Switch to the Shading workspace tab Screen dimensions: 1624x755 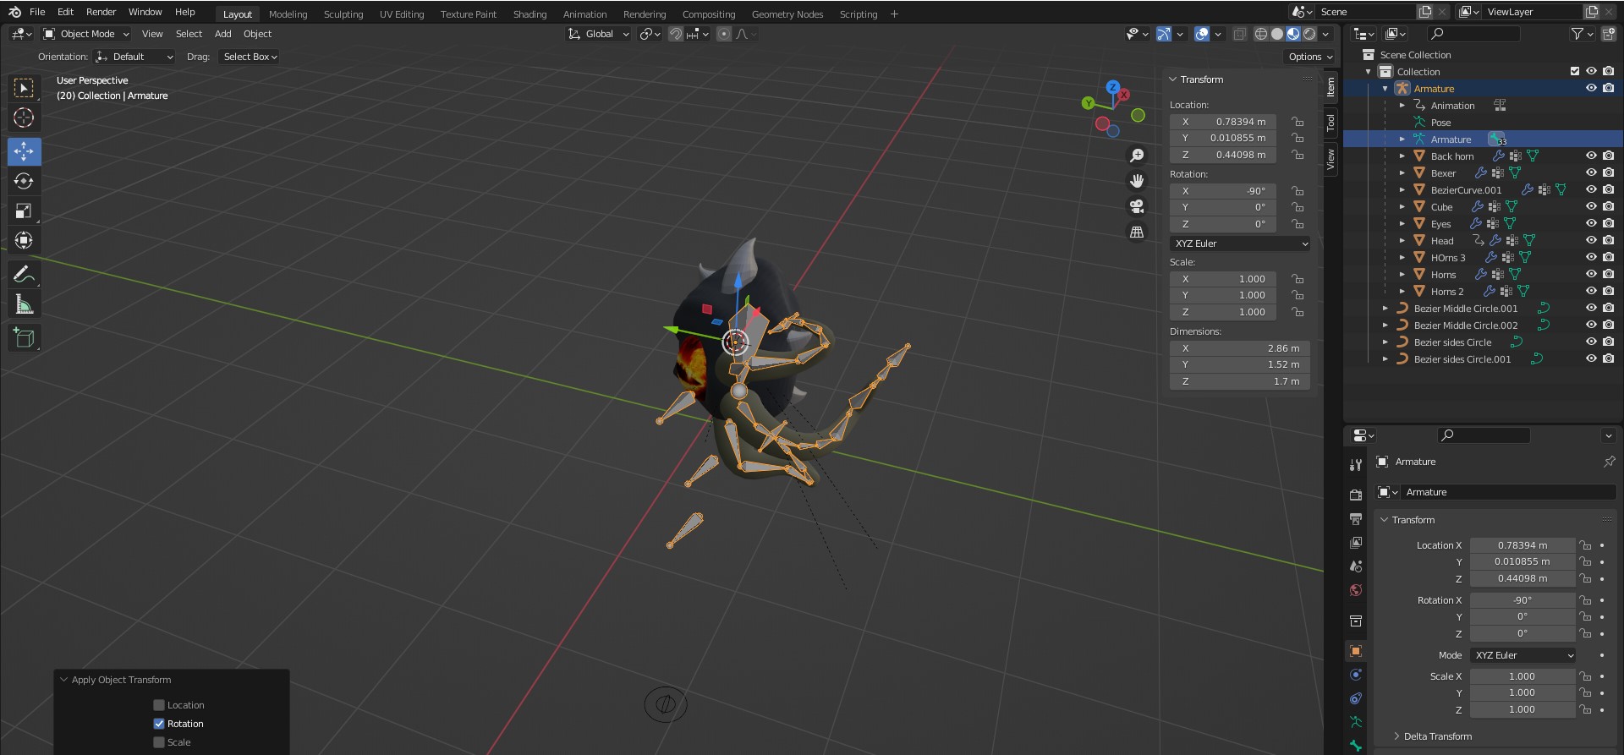(529, 14)
